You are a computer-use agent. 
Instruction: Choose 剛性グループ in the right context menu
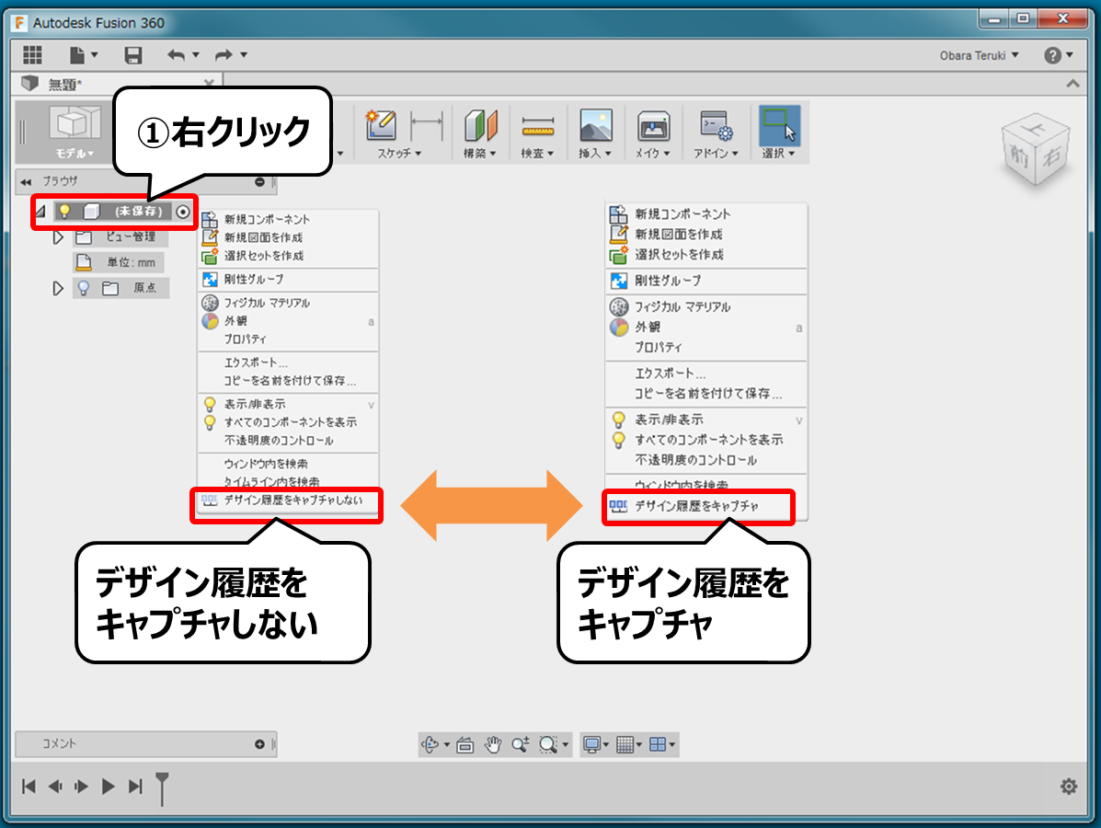pos(705,281)
